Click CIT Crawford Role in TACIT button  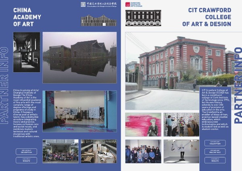[215, 152]
